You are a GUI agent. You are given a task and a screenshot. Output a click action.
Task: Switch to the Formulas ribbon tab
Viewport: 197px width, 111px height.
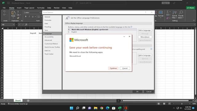tap(41, 8)
